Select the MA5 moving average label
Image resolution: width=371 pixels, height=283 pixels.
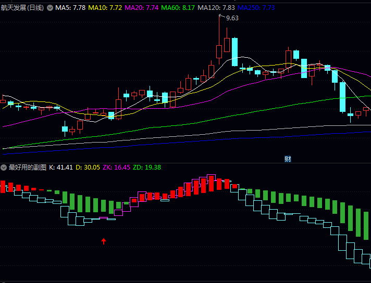[70, 8]
